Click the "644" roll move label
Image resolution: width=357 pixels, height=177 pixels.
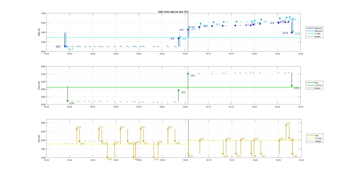tap(117, 143)
